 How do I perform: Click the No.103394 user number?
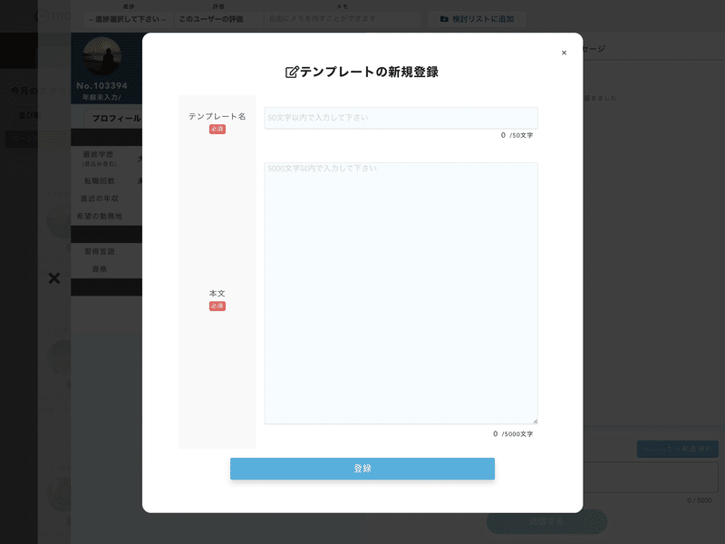tap(101, 85)
